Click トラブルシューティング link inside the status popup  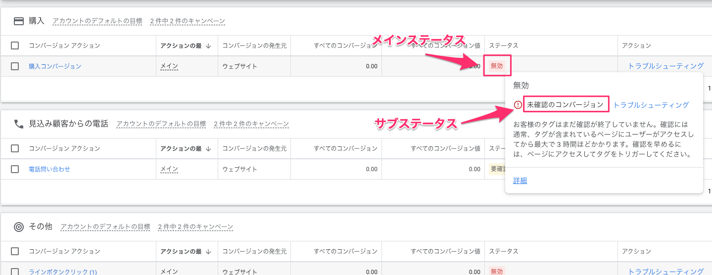pyautogui.click(x=651, y=105)
